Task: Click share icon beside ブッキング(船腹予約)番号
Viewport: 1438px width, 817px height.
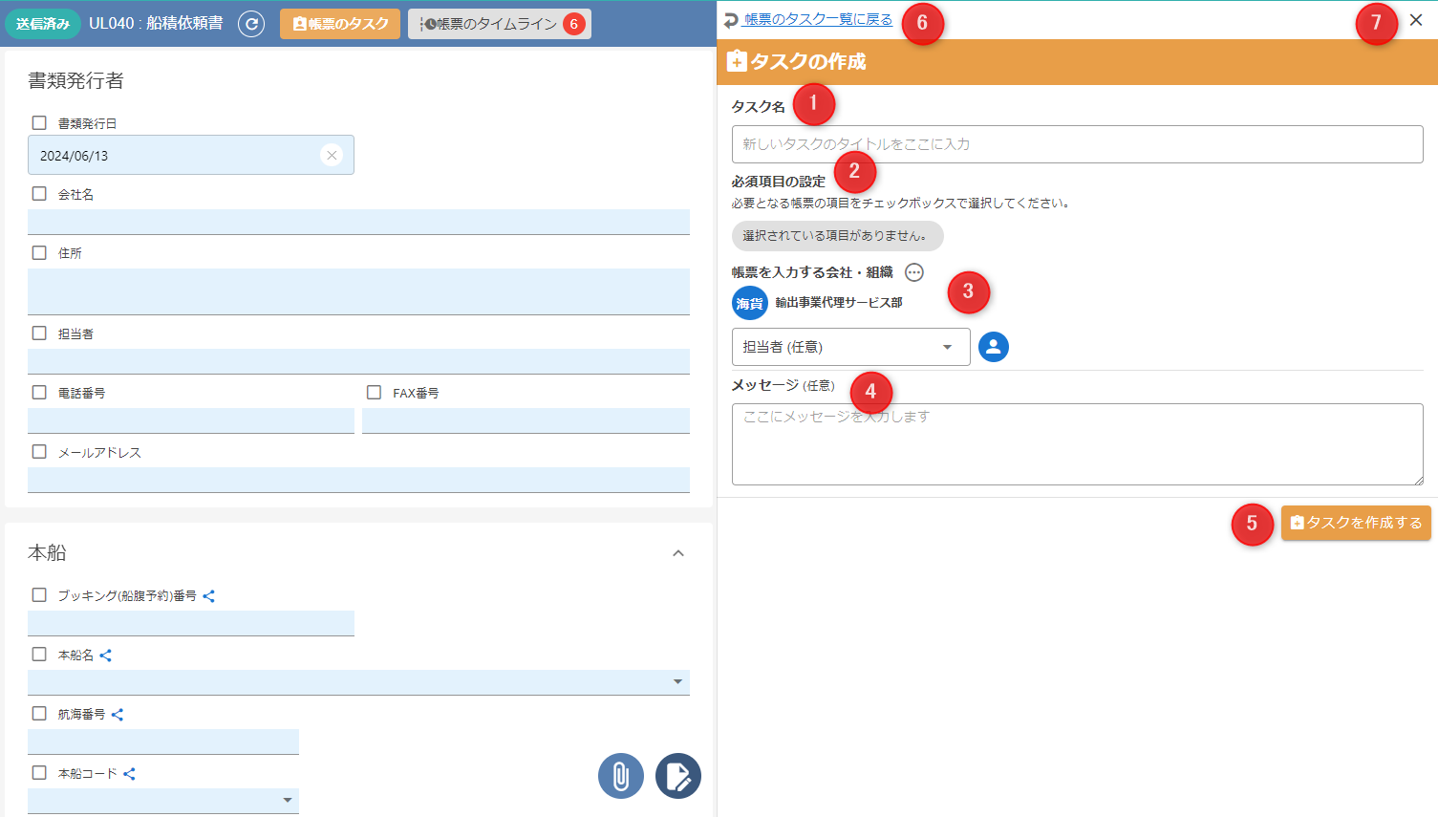Action: 209,596
